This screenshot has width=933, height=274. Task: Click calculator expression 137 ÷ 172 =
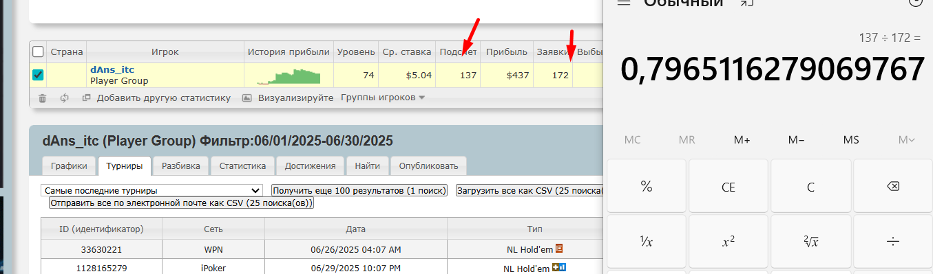tap(890, 37)
